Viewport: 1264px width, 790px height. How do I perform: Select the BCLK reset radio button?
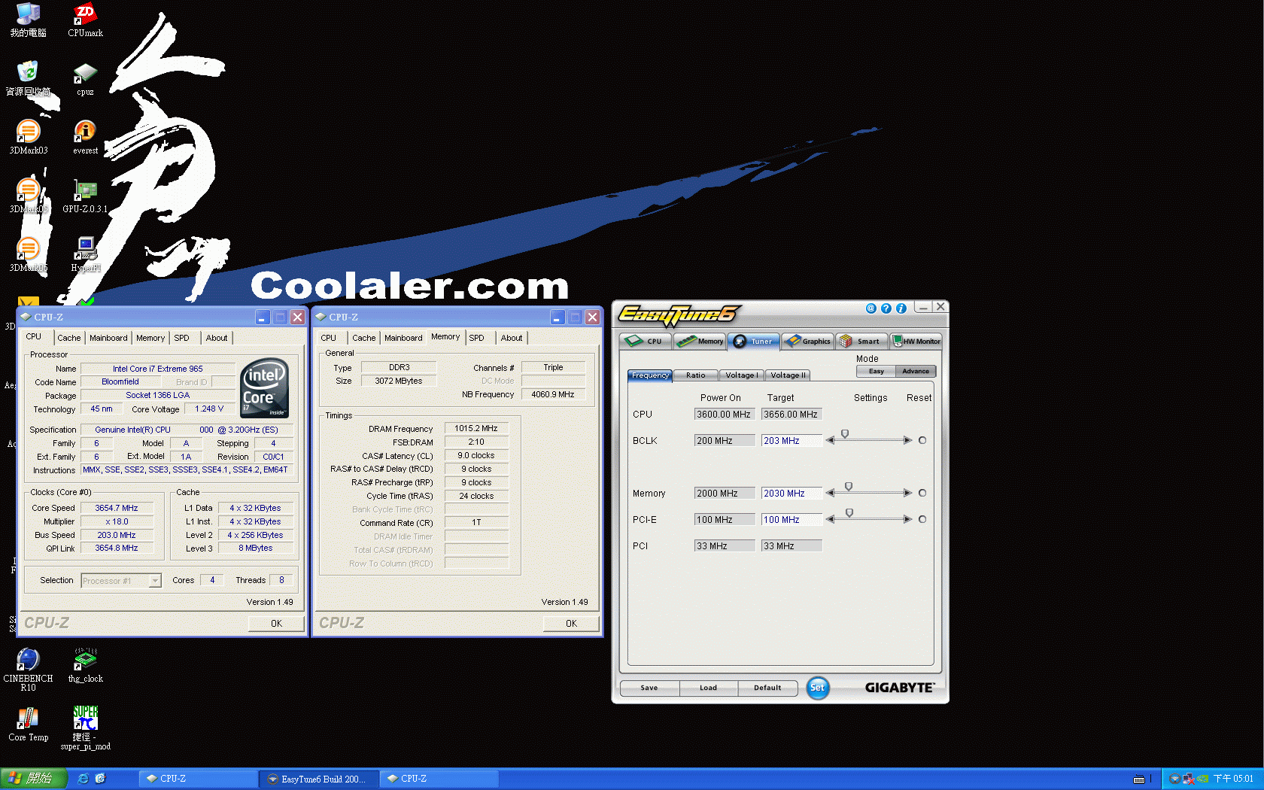[x=922, y=440]
